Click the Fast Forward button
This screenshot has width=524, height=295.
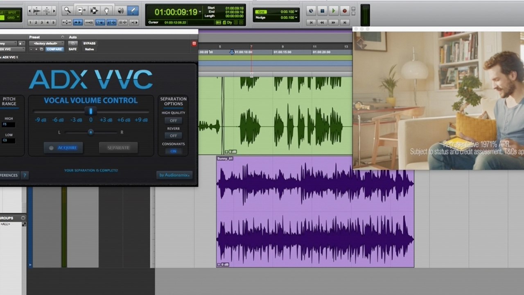pos(334,22)
